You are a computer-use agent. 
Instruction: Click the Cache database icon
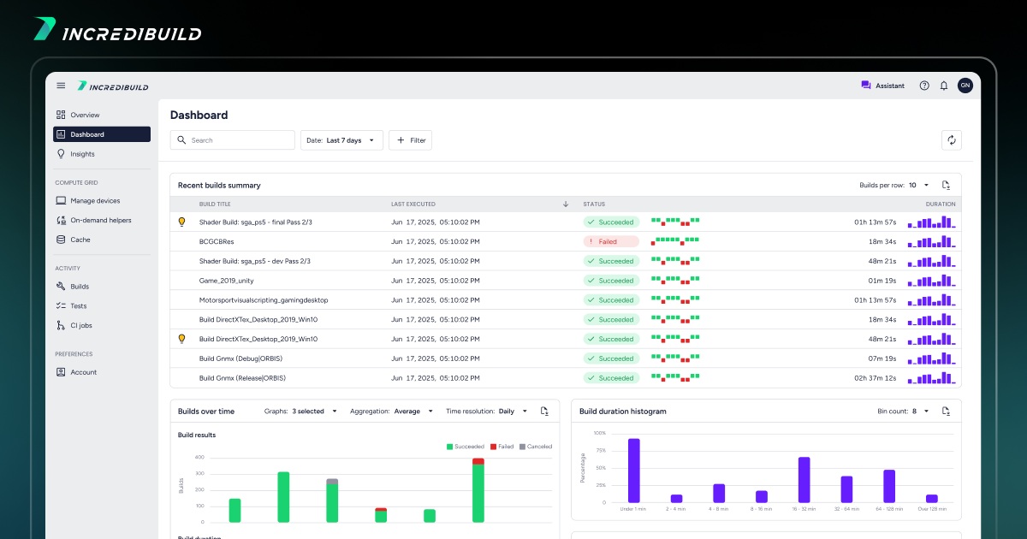(61, 240)
